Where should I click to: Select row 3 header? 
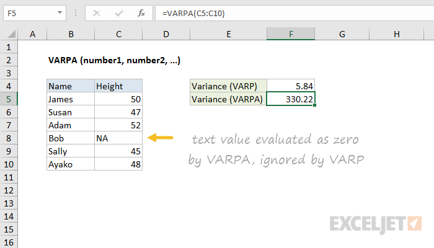click(x=9, y=73)
